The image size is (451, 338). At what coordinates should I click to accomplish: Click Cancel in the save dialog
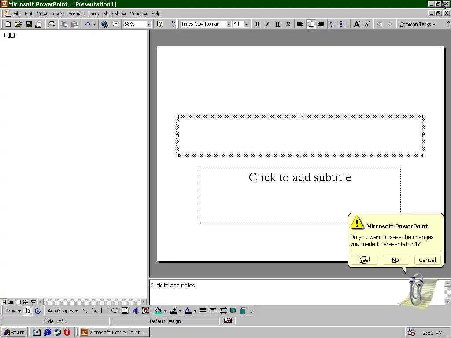(x=427, y=260)
